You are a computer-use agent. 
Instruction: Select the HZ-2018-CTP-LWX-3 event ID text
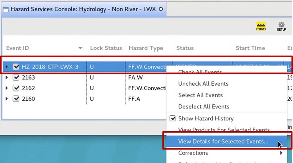pos(50,67)
